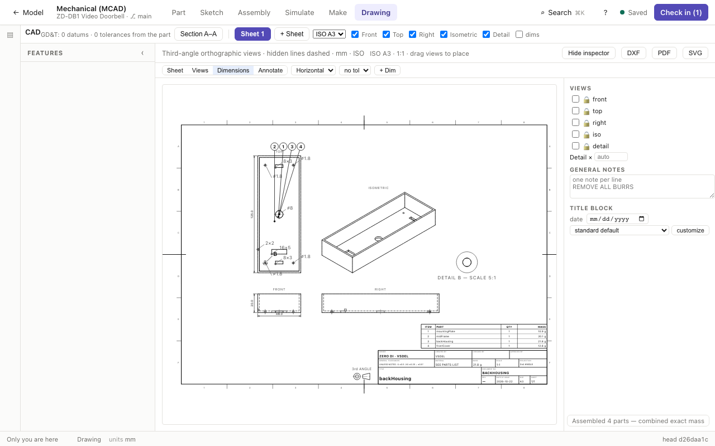
Task: Toggle the Detail view checkbox in toolbar
Action: [x=486, y=34]
